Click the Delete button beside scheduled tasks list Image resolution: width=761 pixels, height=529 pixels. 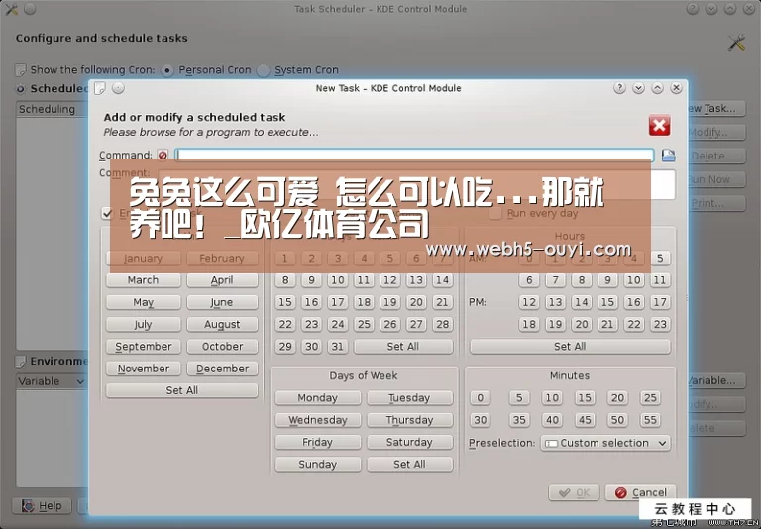coord(716,157)
